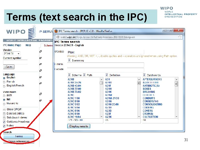Image resolution: width=200 pixels, height=150 pixels.
Task: Toggle the Catchwords checkbox
Action: click(x=144, y=75)
